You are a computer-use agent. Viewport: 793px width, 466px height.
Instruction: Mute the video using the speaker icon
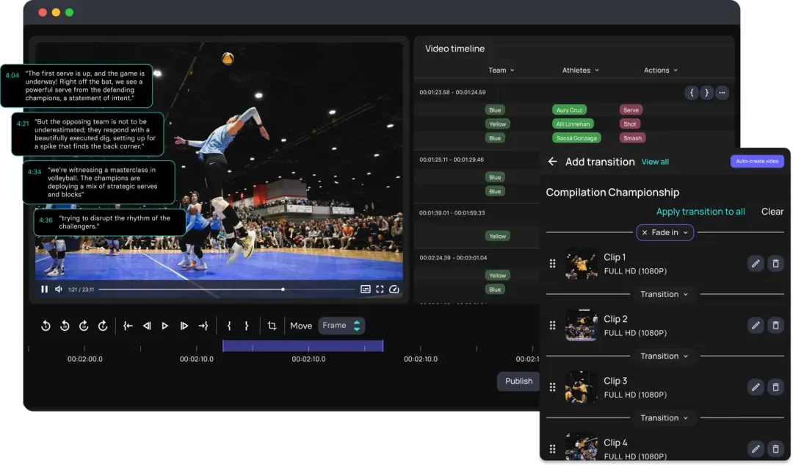(59, 290)
